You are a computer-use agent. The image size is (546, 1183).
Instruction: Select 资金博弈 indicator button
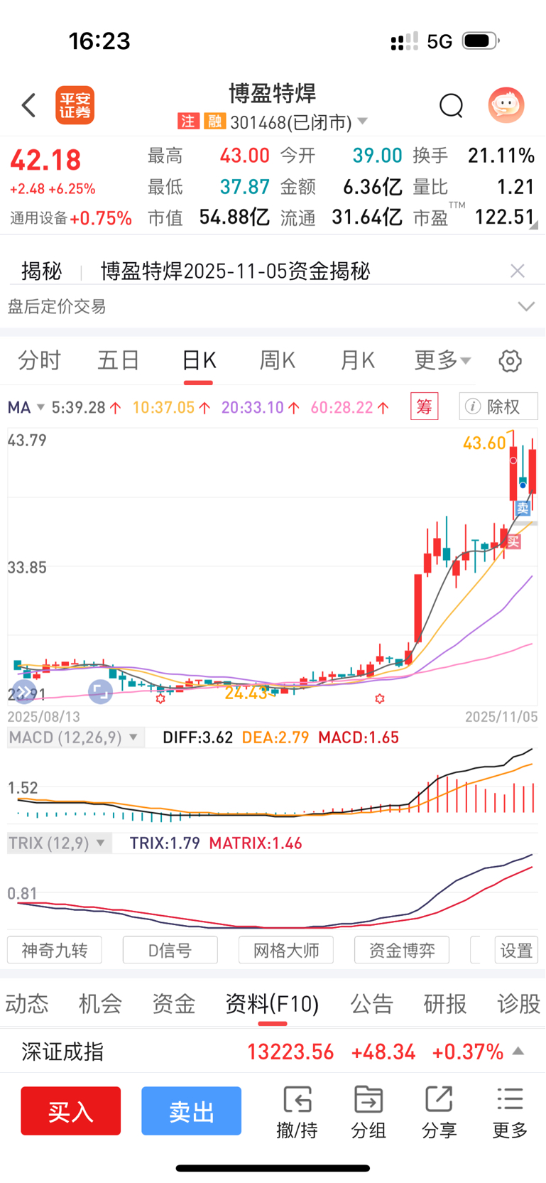pyautogui.click(x=402, y=950)
